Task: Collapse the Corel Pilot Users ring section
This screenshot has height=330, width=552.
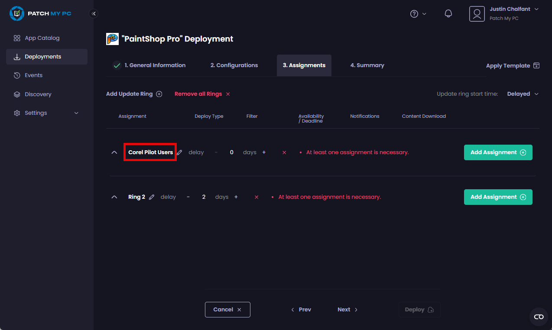Action: point(114,152)
